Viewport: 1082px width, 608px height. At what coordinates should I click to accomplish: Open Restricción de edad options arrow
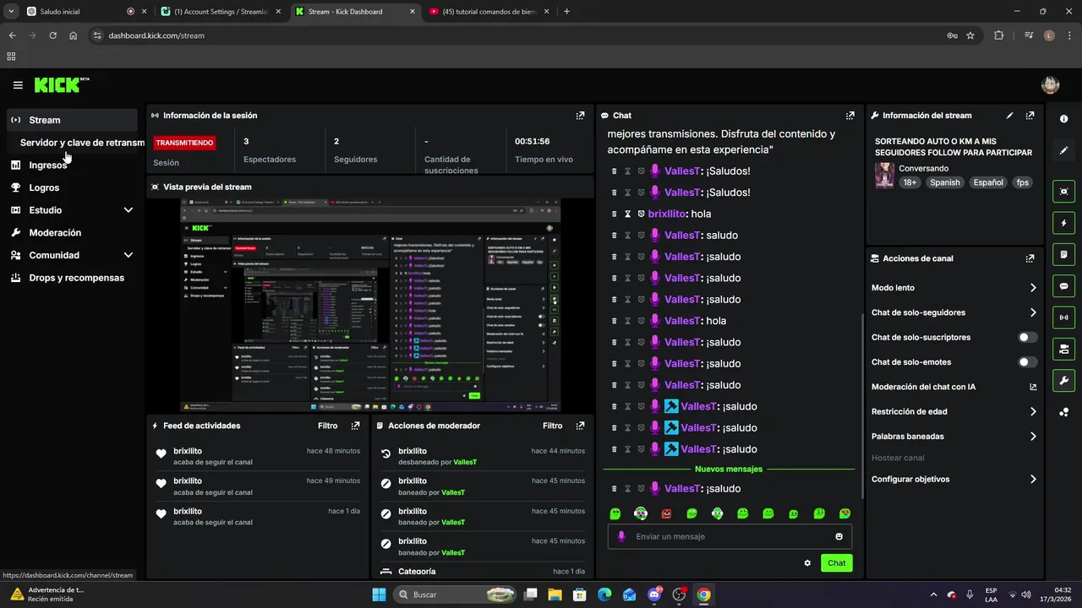pyautogui.click(x=1033, y=412)
